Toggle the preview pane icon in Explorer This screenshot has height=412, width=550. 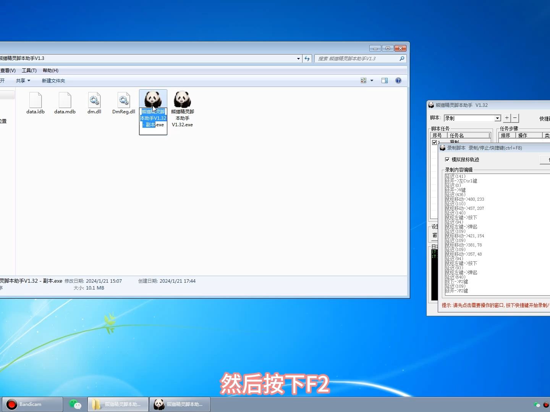pos(385,80)
